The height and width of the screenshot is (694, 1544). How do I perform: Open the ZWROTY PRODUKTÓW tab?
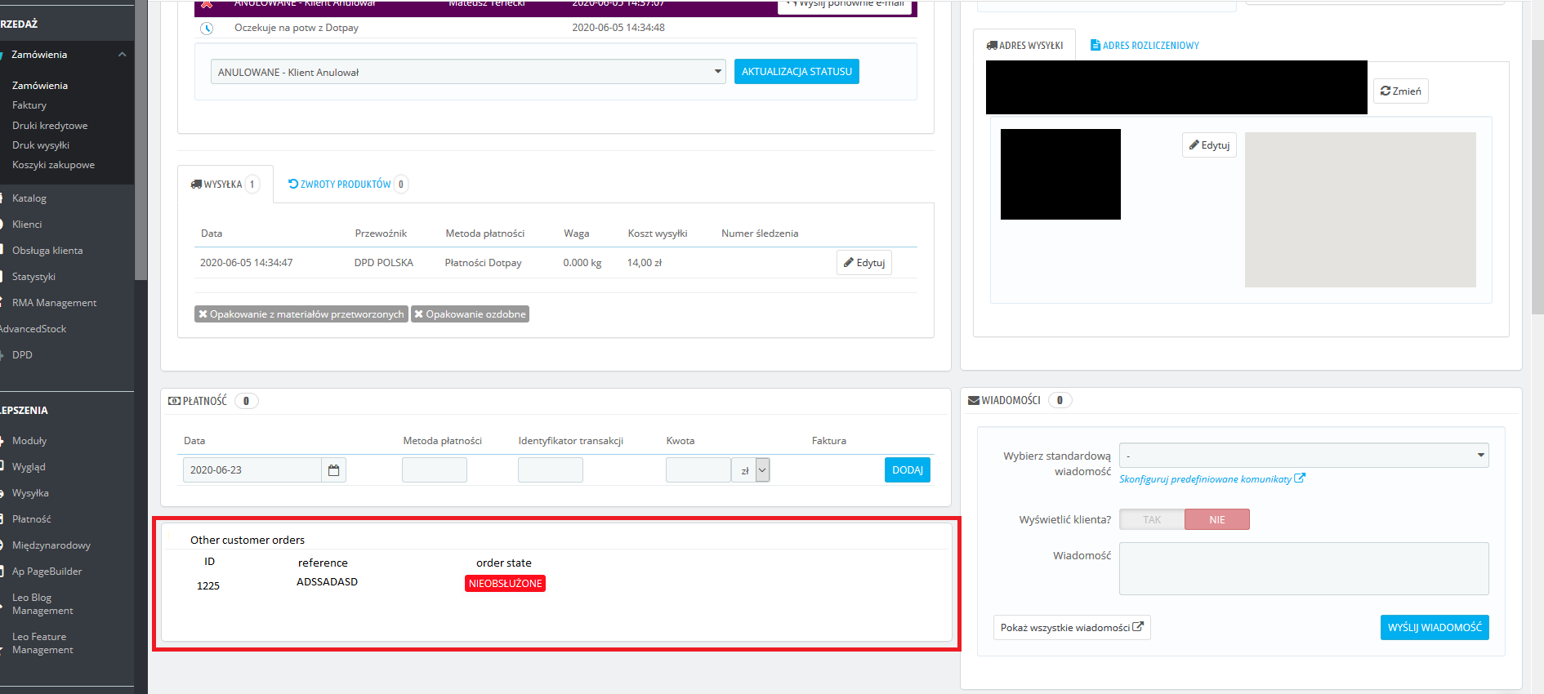point(347,185)
